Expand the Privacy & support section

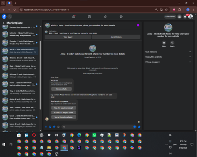click(168, 62)
